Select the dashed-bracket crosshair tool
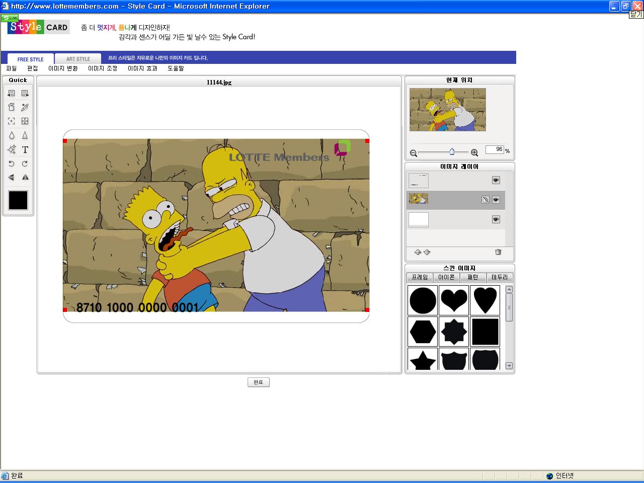 12,121
